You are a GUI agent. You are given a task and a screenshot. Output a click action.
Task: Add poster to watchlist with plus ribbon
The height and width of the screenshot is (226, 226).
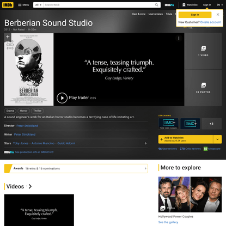8,37
